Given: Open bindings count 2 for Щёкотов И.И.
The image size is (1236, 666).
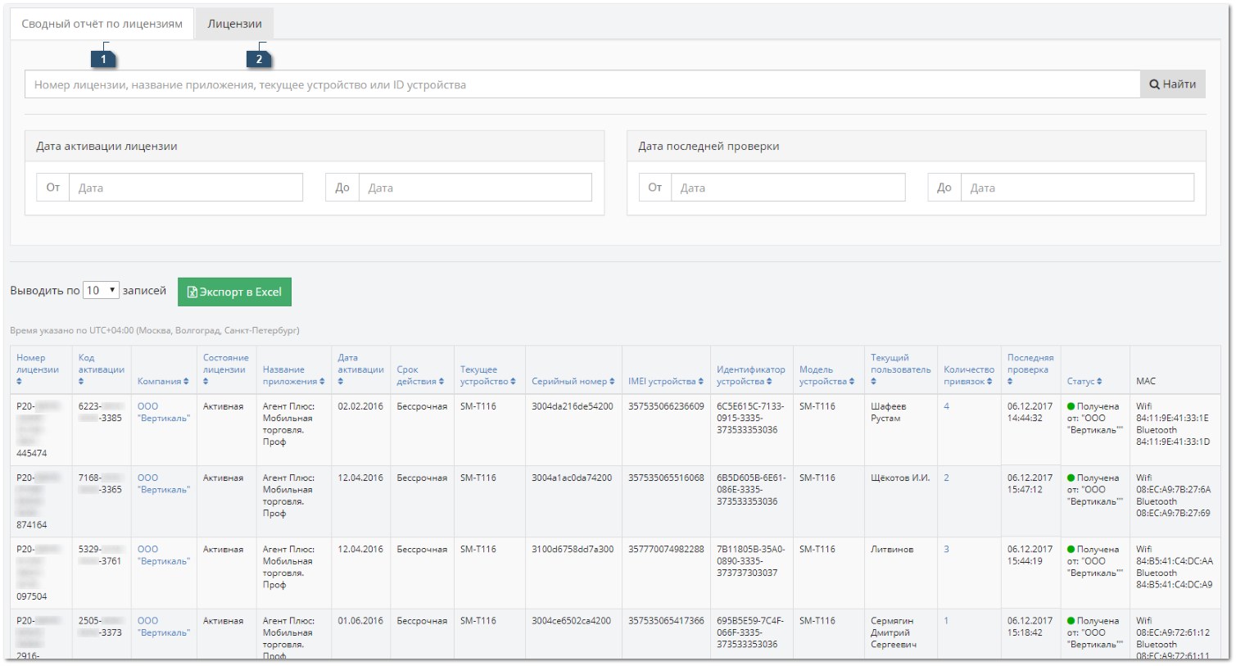Looking at the screenshot, I should click(x=946, y=478).
